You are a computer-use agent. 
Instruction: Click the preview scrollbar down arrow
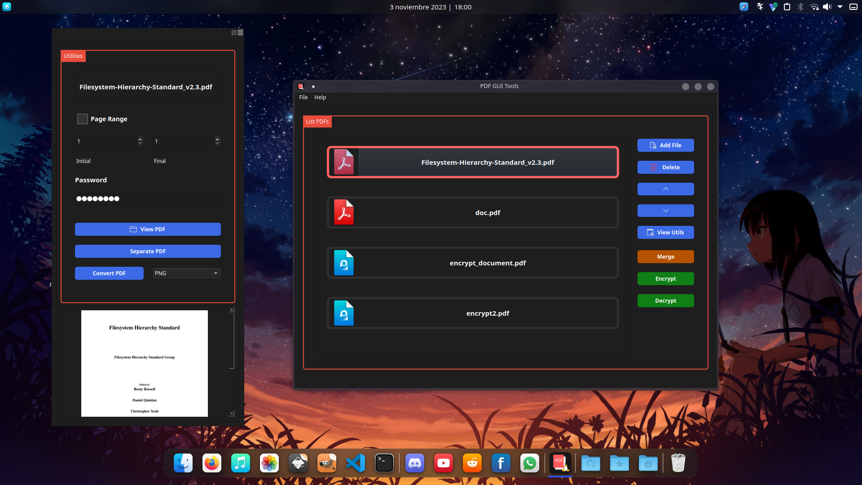(232, 414)
